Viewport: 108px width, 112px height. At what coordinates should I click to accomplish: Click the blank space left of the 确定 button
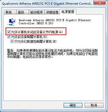coord(33,105)
